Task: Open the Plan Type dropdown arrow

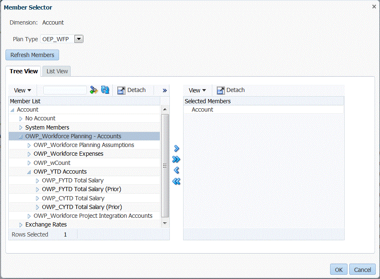Action: click(x=79, y=39)
